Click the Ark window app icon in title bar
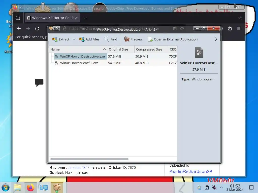Image resolution: width=258 pixels, height=193 pixels. (51, 28)
